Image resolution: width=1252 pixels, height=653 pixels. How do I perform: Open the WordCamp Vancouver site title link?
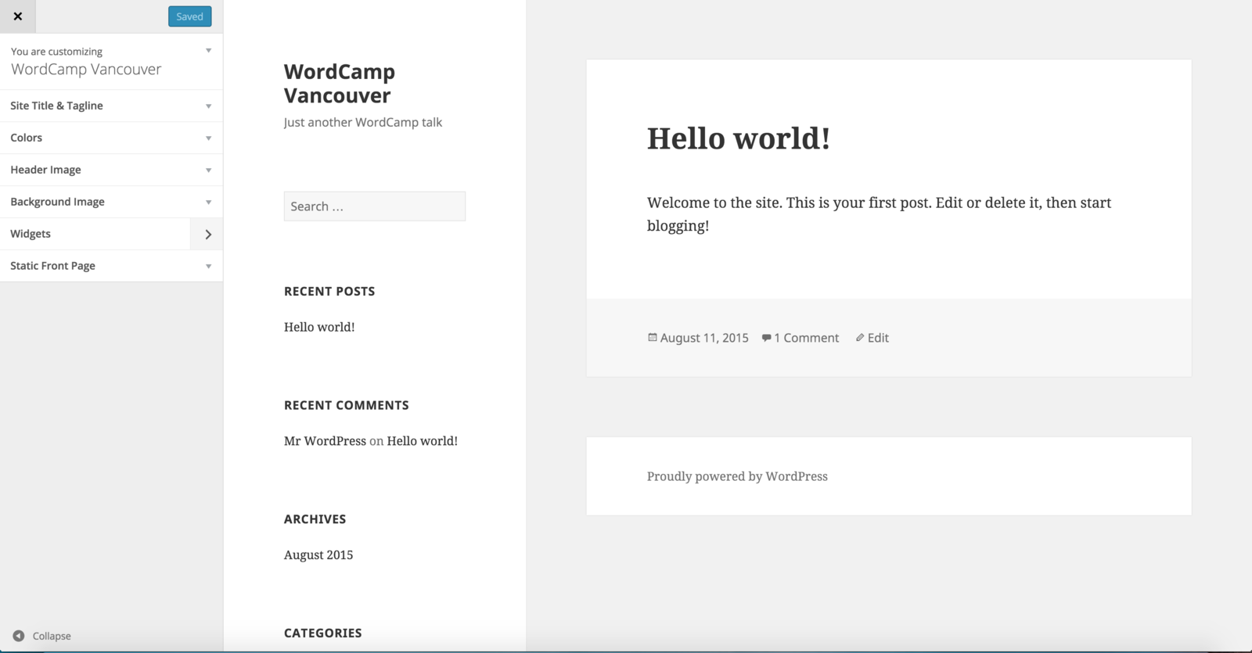339,83
